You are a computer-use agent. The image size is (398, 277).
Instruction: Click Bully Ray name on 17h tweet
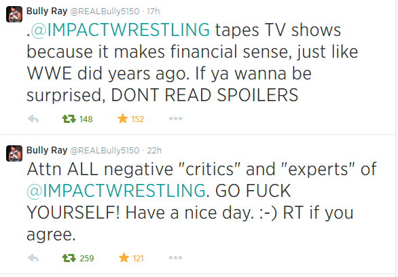[47, 11]
